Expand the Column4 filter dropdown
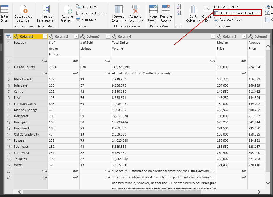 point(212,36)
